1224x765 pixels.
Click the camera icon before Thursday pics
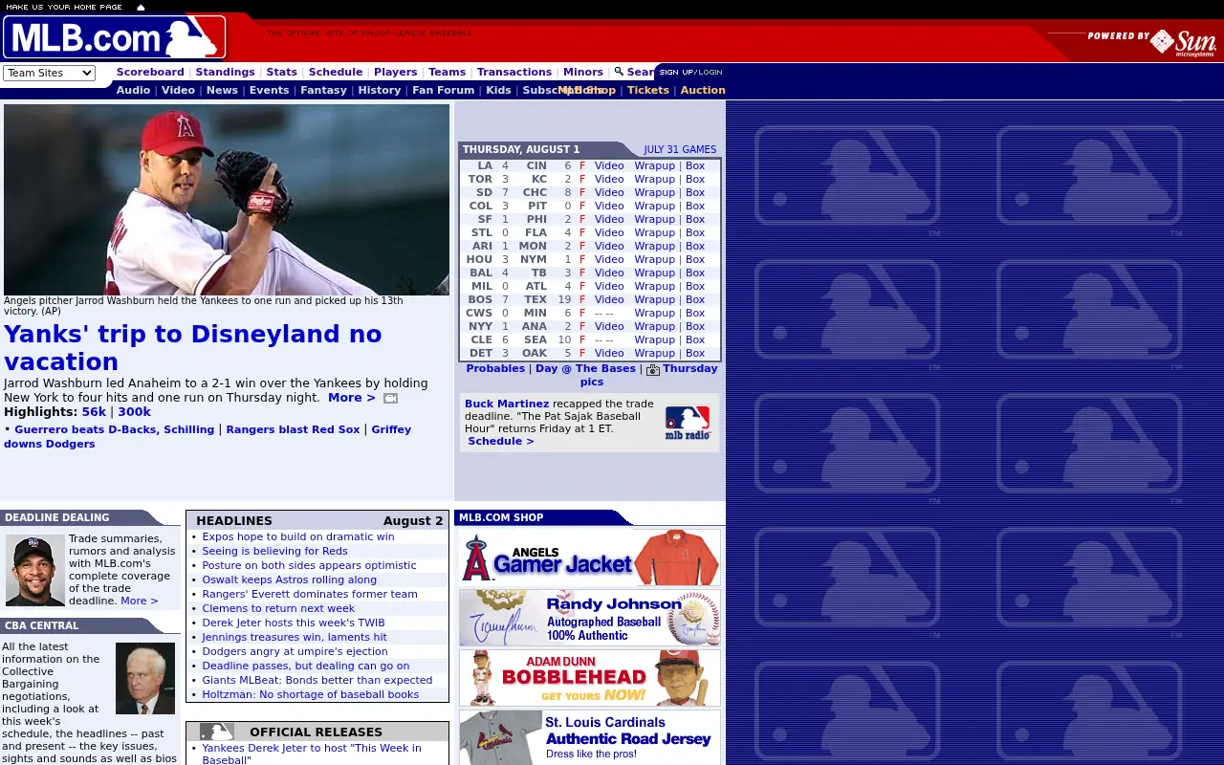(x=653, y=369)
